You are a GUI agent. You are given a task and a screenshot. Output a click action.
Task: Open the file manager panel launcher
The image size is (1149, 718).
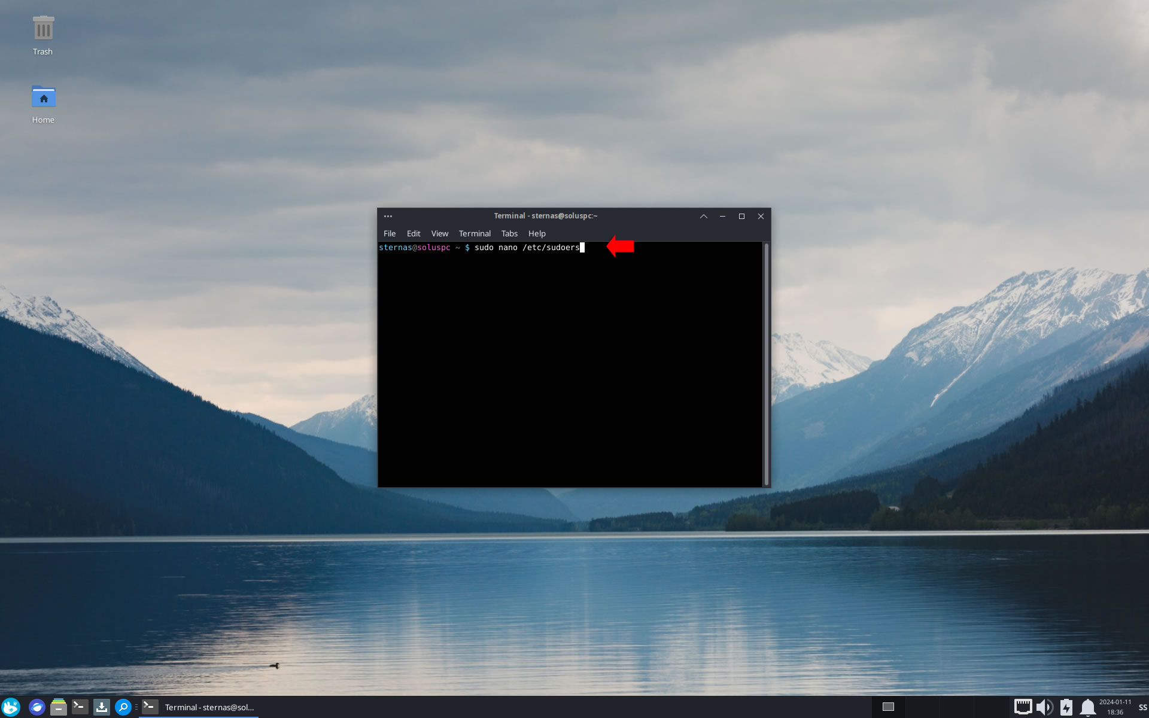59,707
